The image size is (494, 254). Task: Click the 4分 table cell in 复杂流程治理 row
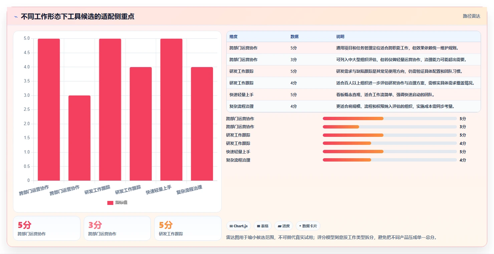[293, 106]
